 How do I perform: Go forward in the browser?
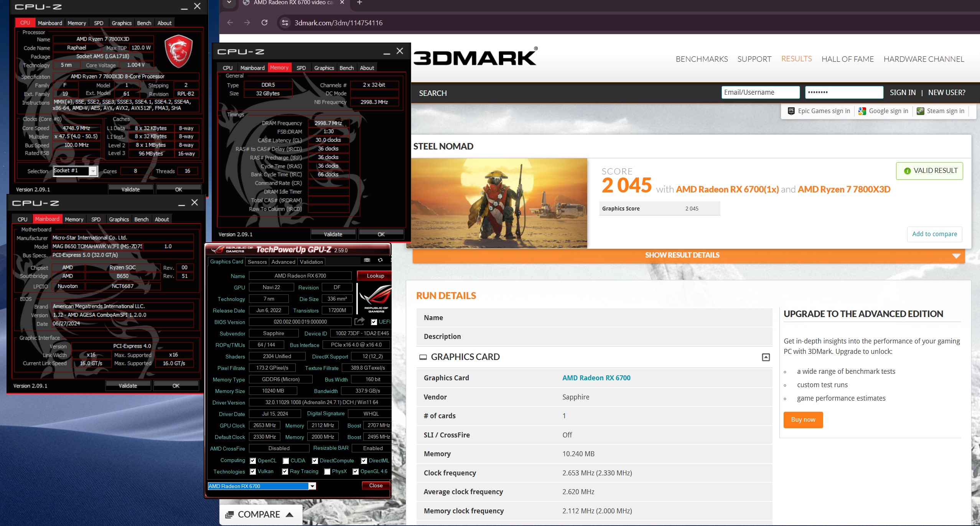(247, 23)
